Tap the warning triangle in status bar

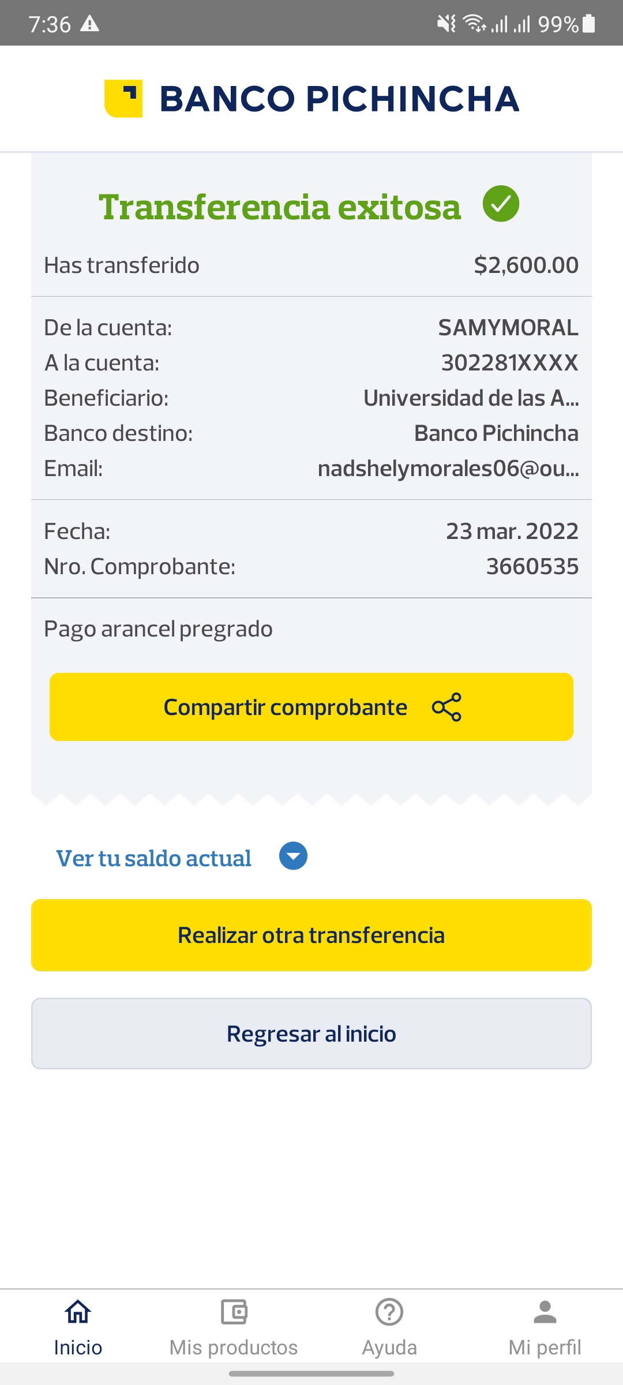pos(89,24)
